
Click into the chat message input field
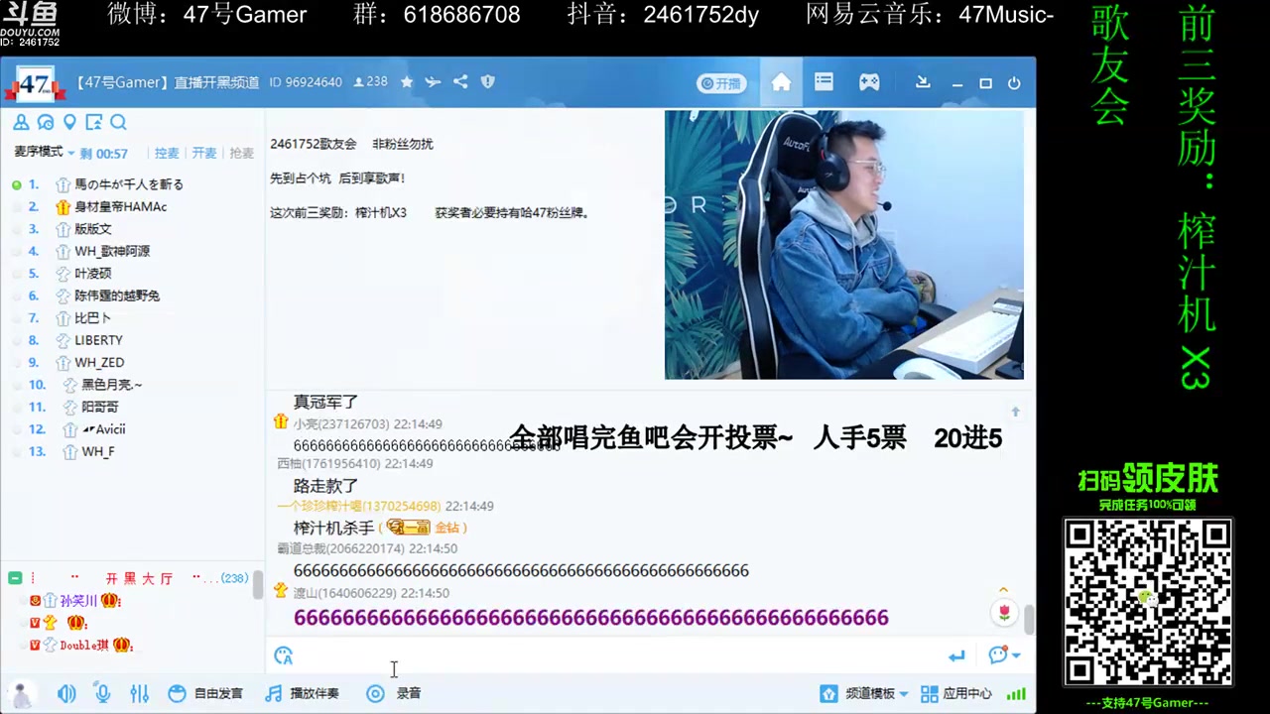(615, 655)
